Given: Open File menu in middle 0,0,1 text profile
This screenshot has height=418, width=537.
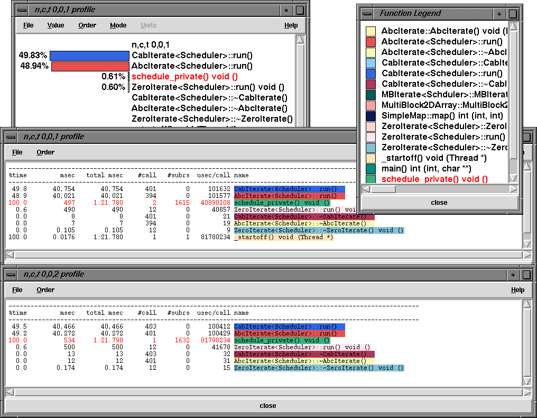Looking at the screenshot, I should (x=17, y=152).
